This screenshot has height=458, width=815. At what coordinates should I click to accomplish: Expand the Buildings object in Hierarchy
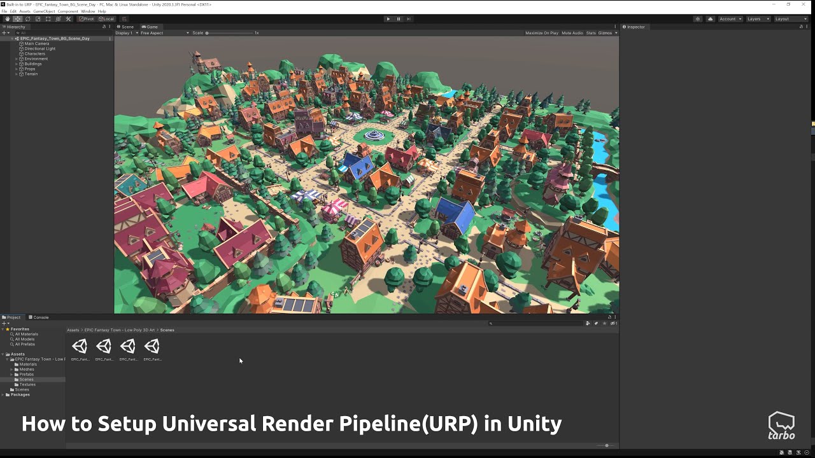(17, 64)
